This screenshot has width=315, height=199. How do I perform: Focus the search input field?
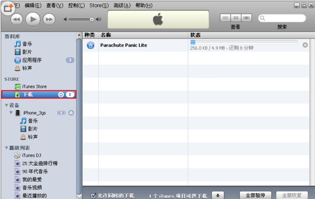point(282,18)
